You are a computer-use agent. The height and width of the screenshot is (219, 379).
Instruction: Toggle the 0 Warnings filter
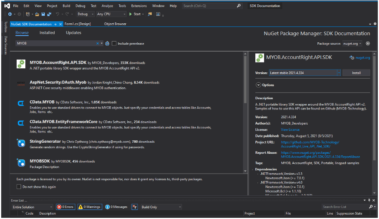(x=90, y=207)
